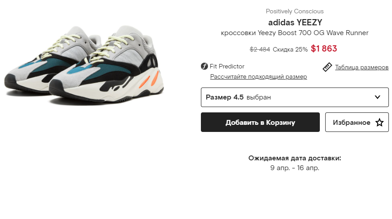Click the Positively Conscious label

point(295,11)
